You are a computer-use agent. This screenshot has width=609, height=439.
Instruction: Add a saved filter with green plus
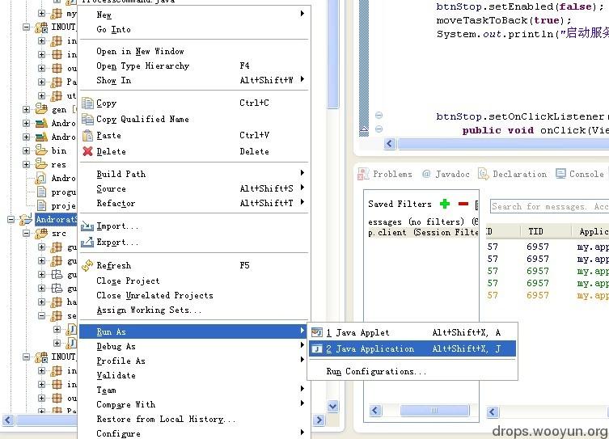445,204
